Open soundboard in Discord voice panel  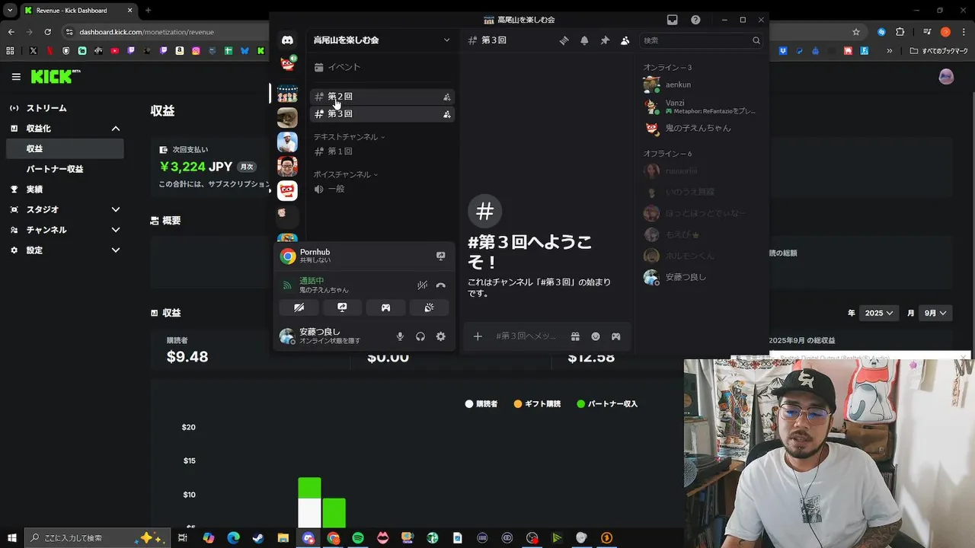[429, 307]
